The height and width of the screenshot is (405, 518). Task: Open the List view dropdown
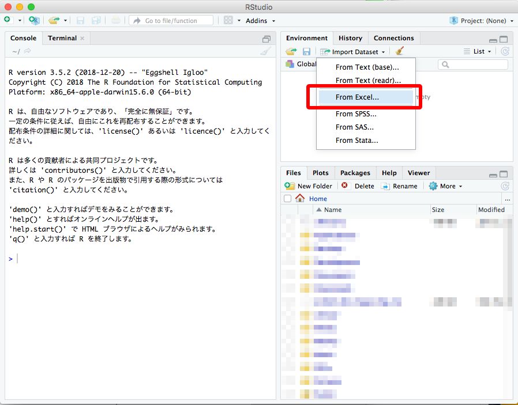pos(478,51)
